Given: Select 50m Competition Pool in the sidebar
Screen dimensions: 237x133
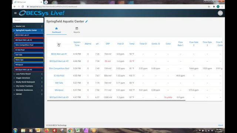Looking at the screenshot, I should 29,45.
